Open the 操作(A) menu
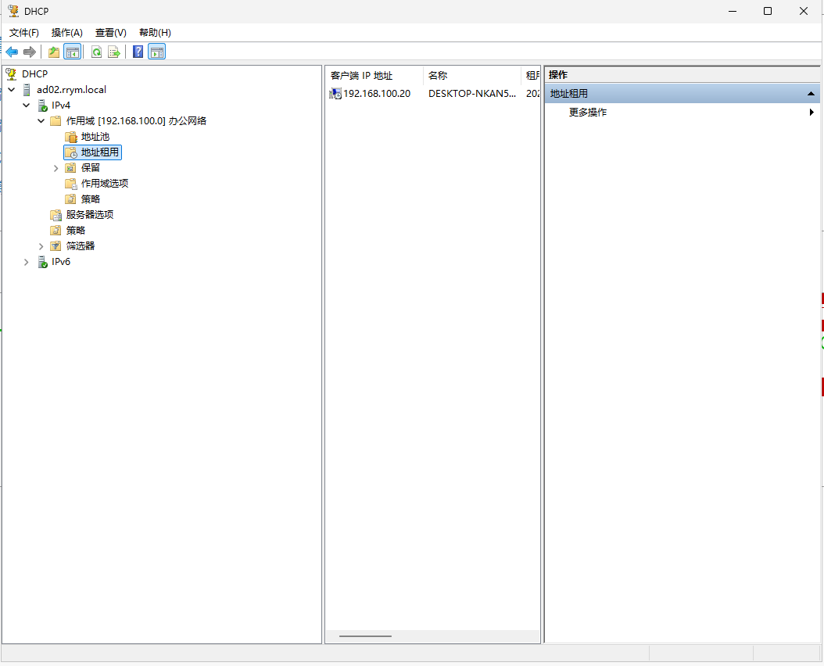 tap(66, 33)
